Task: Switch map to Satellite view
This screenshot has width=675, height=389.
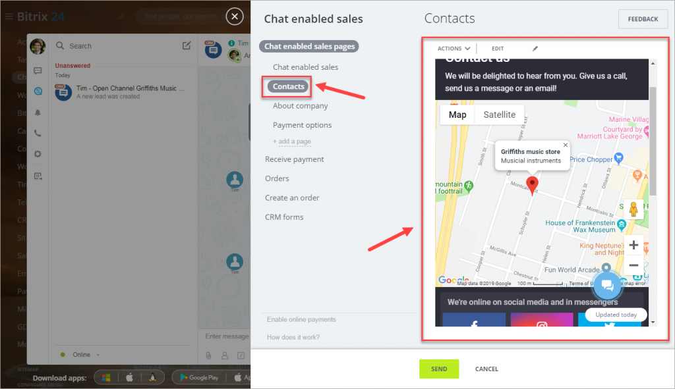Action: [x=499, y=115]
